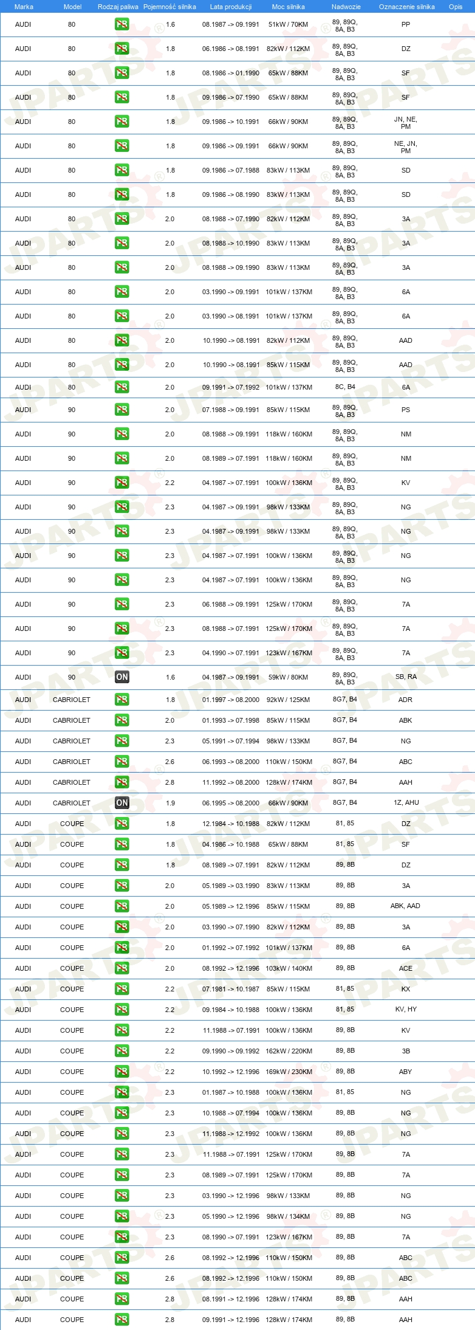Click fuel icon in JN, NE, PM row
Image resolution: width=475 pixels, height=1330 pixels.
click(x=122, y=122)
